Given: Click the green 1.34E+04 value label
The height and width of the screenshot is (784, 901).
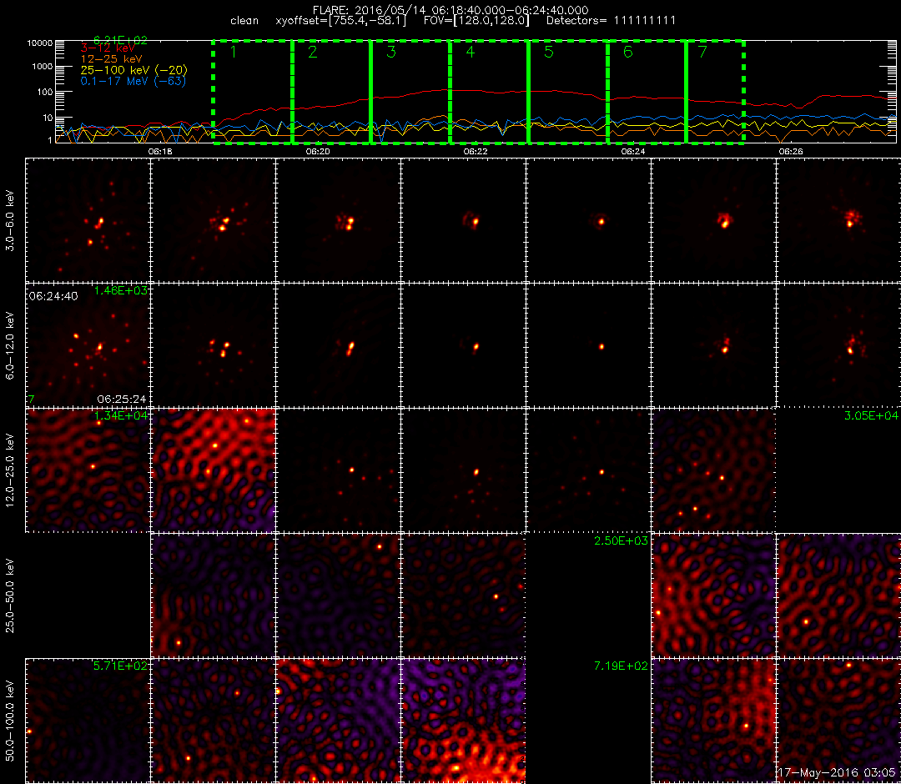Looking at the screenshot, I should [x=120, y=416].
